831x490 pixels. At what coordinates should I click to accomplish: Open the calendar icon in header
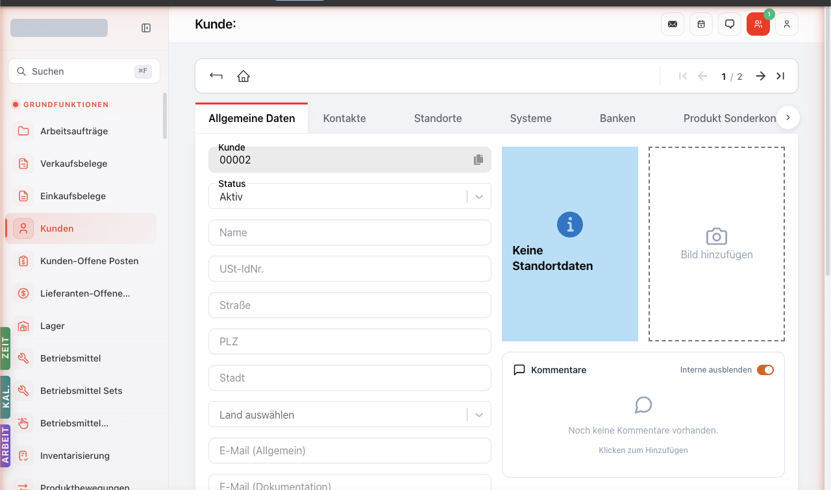coord(701,24)
